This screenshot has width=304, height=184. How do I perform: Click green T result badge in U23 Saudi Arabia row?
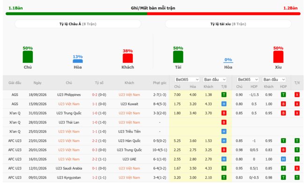[224, 168]
